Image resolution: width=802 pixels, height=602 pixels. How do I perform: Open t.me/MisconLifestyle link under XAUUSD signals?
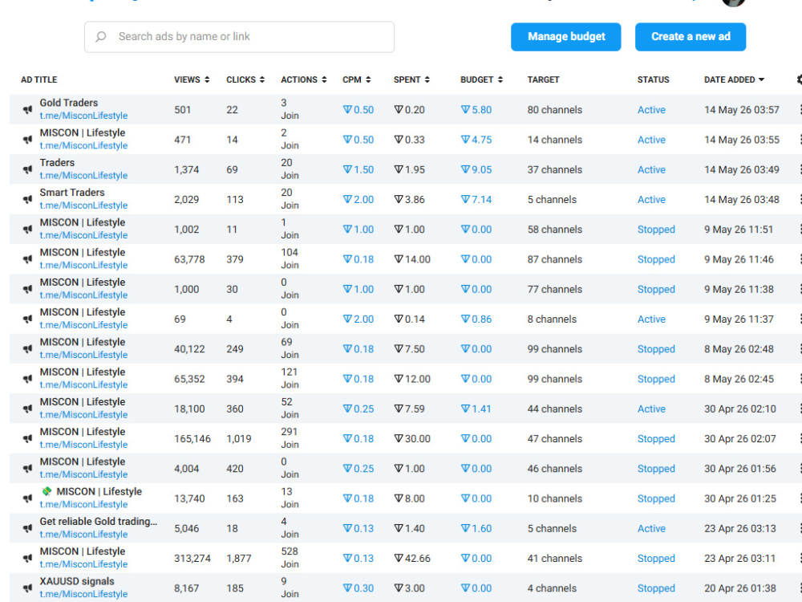point(84,594)
